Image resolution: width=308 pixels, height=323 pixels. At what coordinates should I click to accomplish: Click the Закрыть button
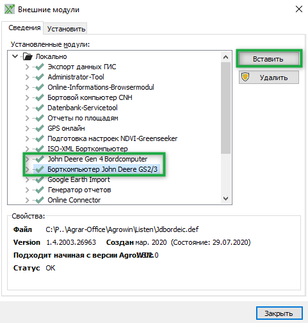279,313
